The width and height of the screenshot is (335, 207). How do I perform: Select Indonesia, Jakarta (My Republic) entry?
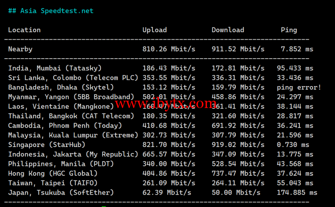click(x=73, y=154)
